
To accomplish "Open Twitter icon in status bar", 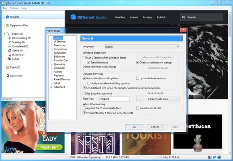I will coord(215,157).
